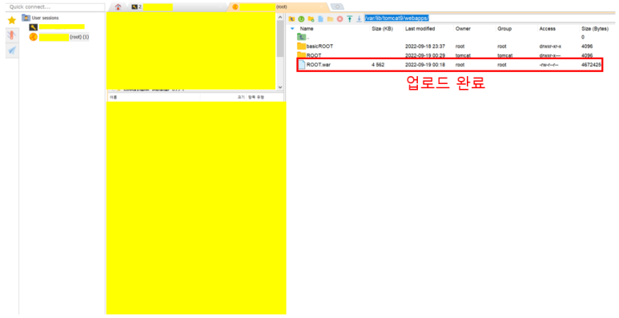Click the User sessions label

(45, 18)
